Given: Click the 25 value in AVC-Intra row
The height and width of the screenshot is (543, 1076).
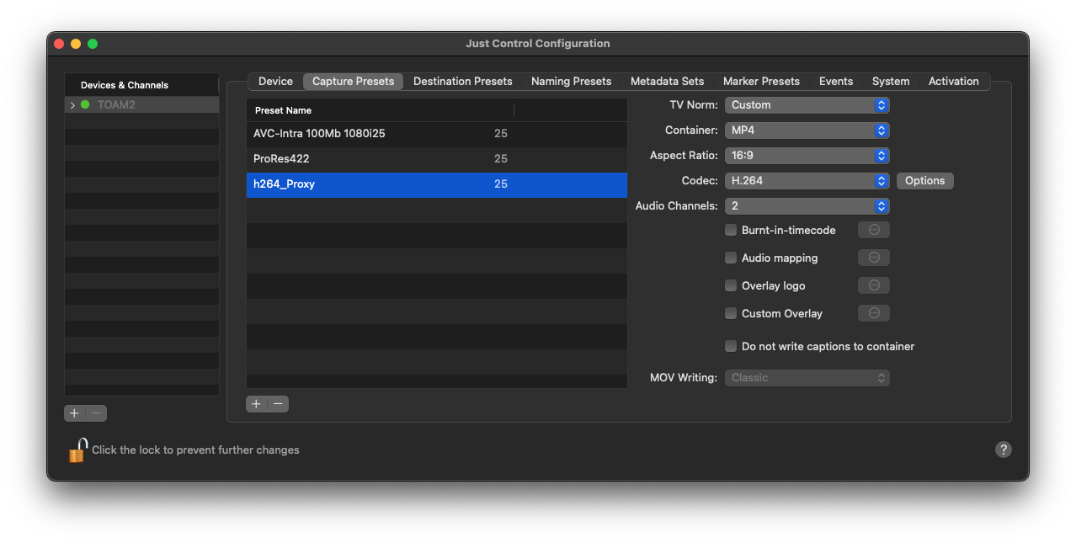Looking at the screenshot, I should coord(501,134).
